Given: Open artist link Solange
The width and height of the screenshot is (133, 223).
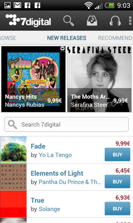Looking at the screenshot, I should tap(50, 209).
